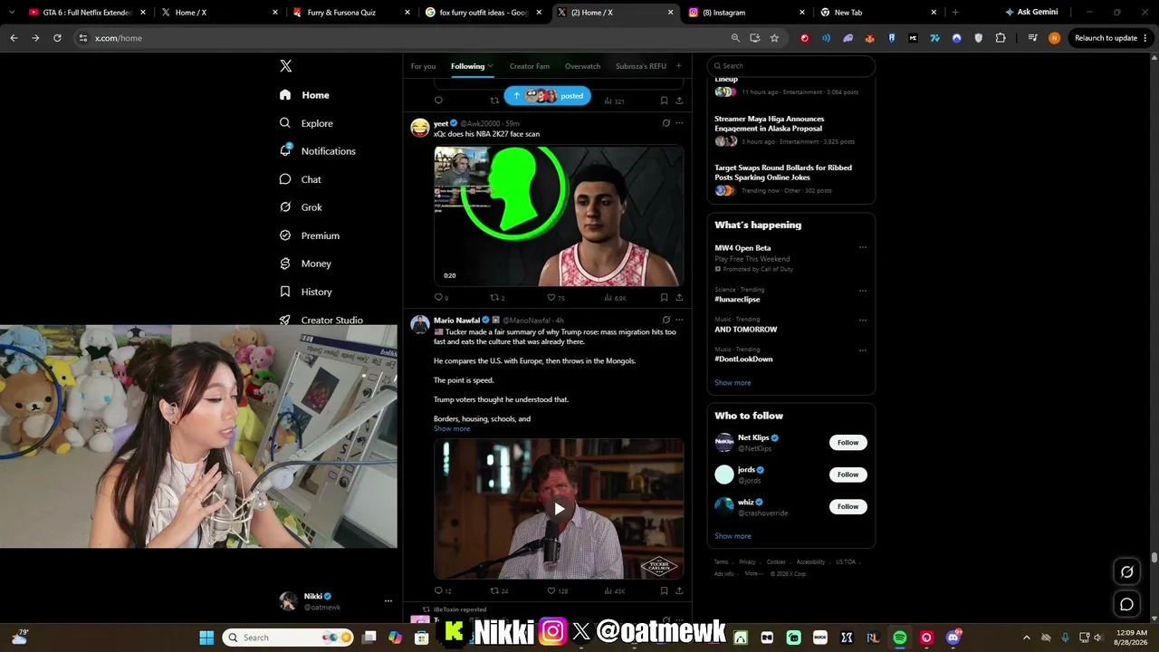Bookmark yeet's xQc face scan post
This screenshot has width=1159, height=652.
coord(664,297)
